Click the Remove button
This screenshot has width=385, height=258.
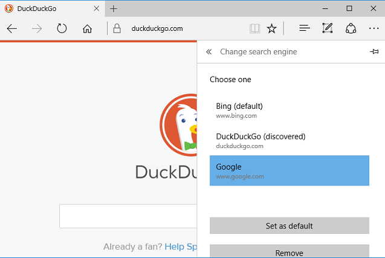point(290,251)
